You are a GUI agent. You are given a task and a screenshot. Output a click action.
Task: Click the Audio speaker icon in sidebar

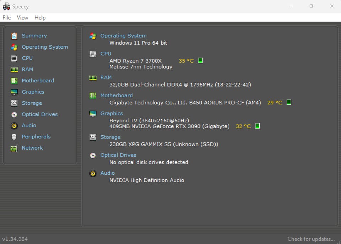14,126
